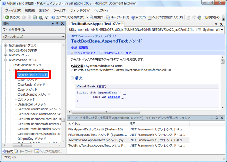Click the 質問(A) ask question button
This screenshot has height=162, width=227.
click(x=212, y=17)
